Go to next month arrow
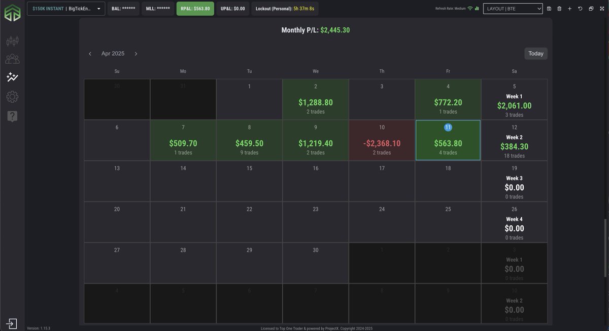 pos(136,54)
